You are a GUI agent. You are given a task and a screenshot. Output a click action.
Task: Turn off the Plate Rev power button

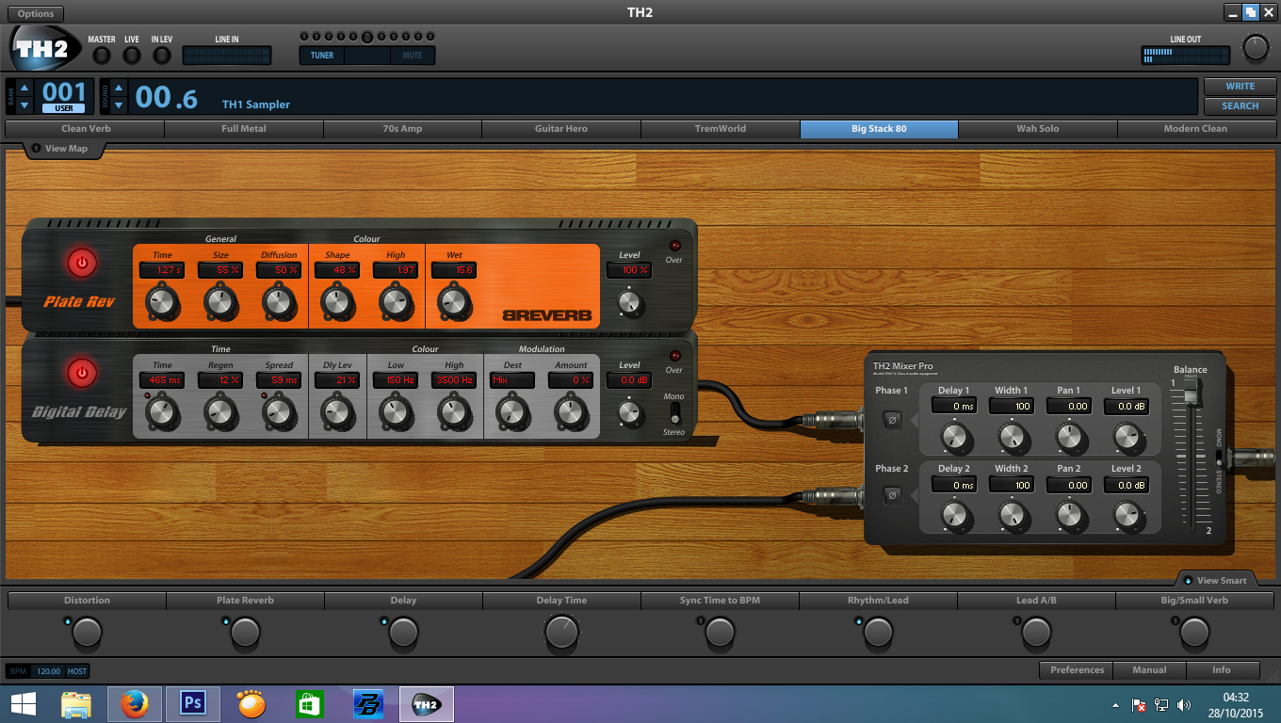pos(82,263)
